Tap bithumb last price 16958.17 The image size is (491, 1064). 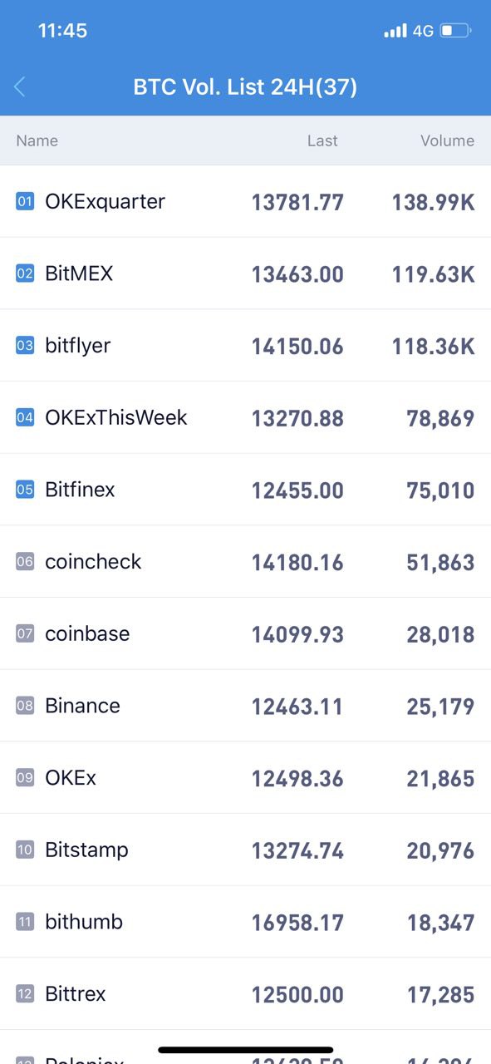[297, 923]
